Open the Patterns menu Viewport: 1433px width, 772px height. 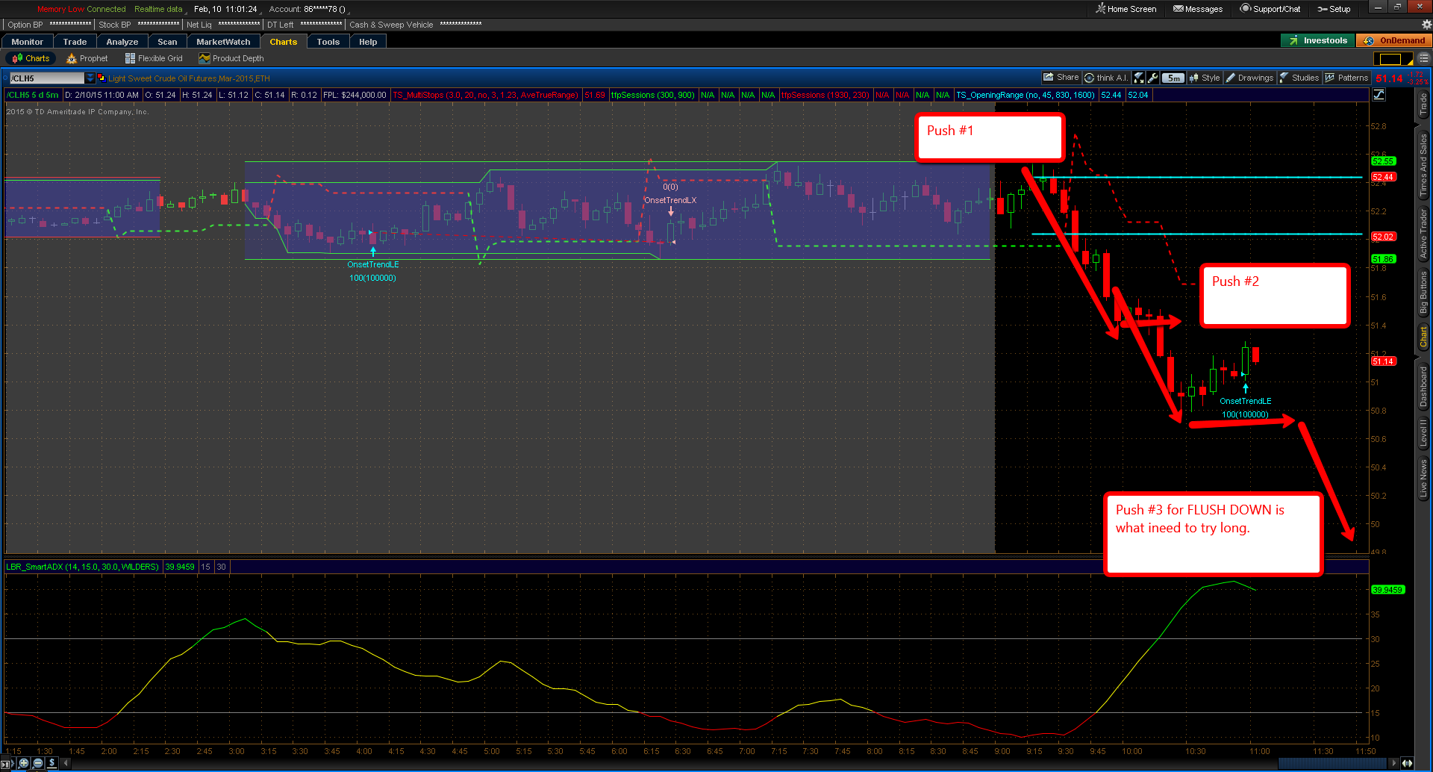point(1346,78)
